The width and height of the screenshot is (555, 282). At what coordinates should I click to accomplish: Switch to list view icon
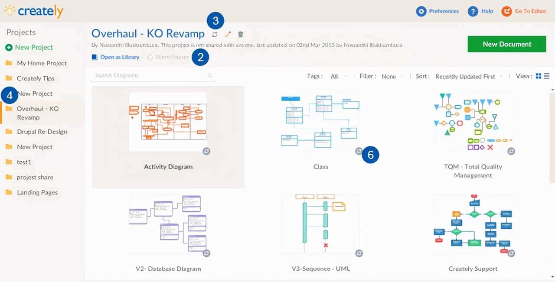[x=547, y=76]
